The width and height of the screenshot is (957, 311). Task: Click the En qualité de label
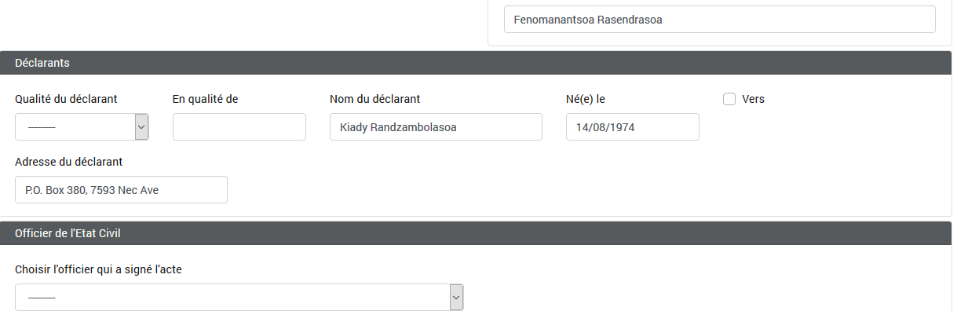pos(206,99)
